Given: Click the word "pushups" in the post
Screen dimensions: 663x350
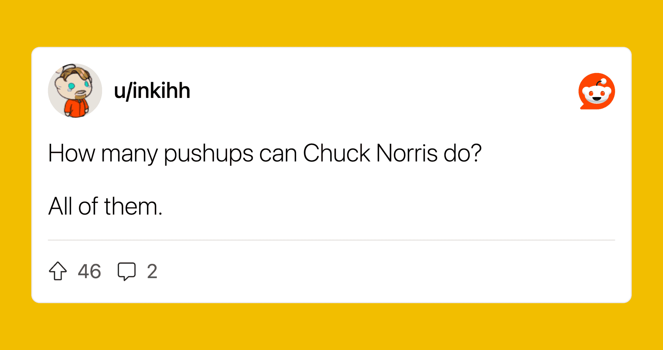Looking at the screenshot, I should [x=208, y=154].
